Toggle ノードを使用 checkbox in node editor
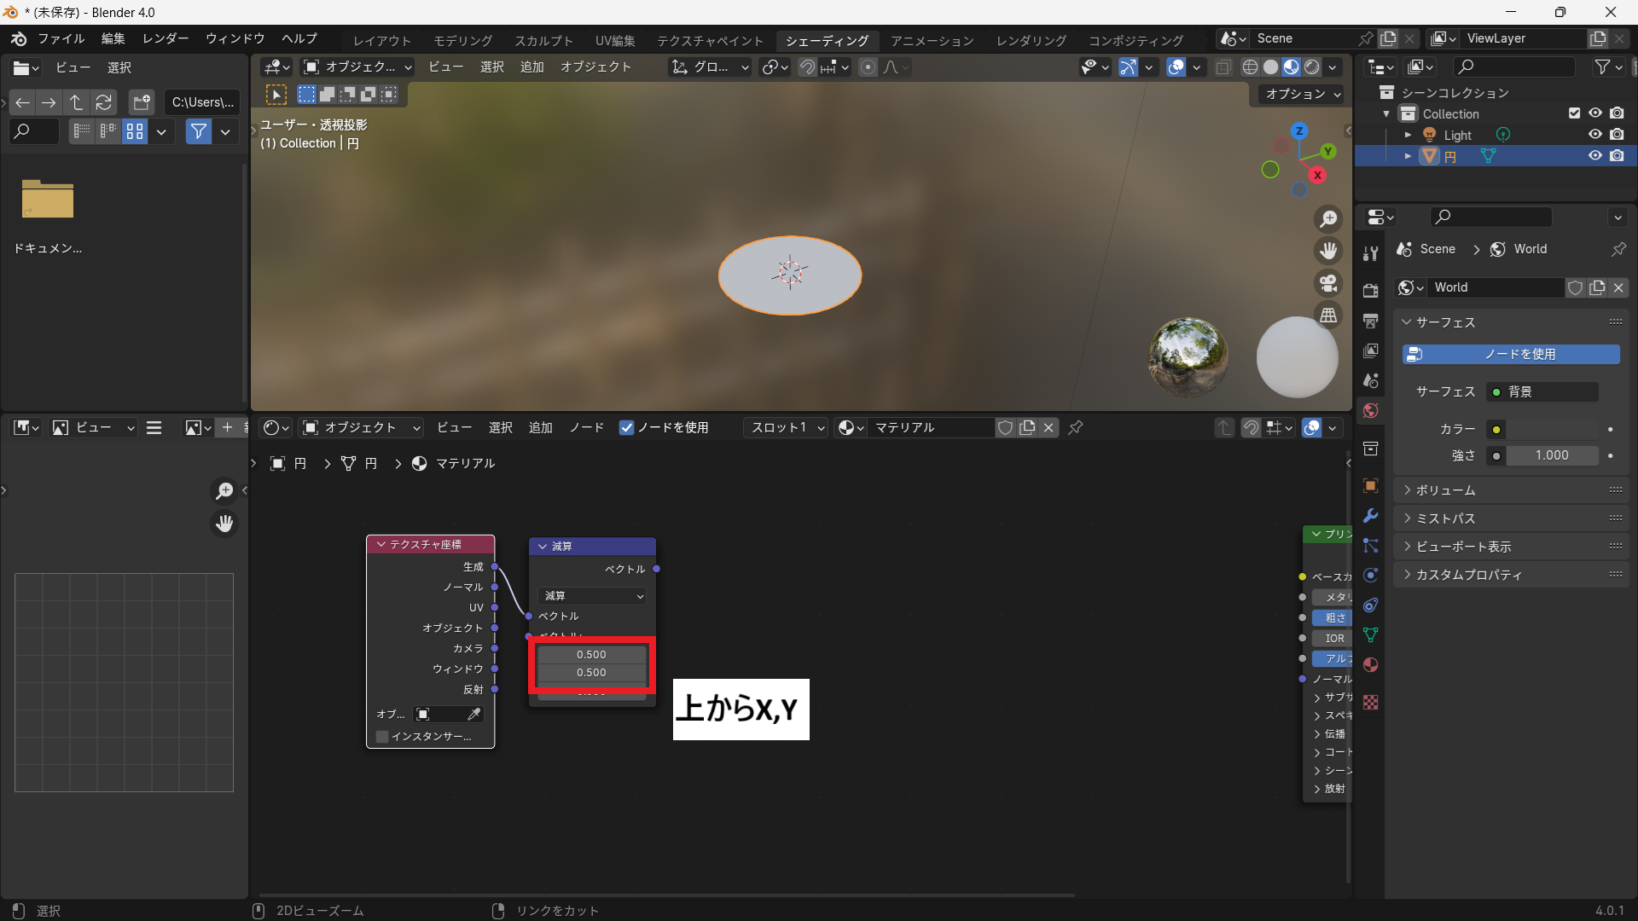 point(627,428)
